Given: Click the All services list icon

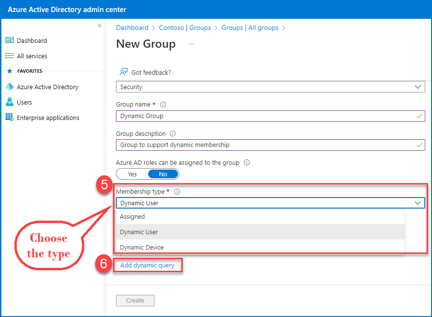Looking at the screenshot, I should coord(9,56).
